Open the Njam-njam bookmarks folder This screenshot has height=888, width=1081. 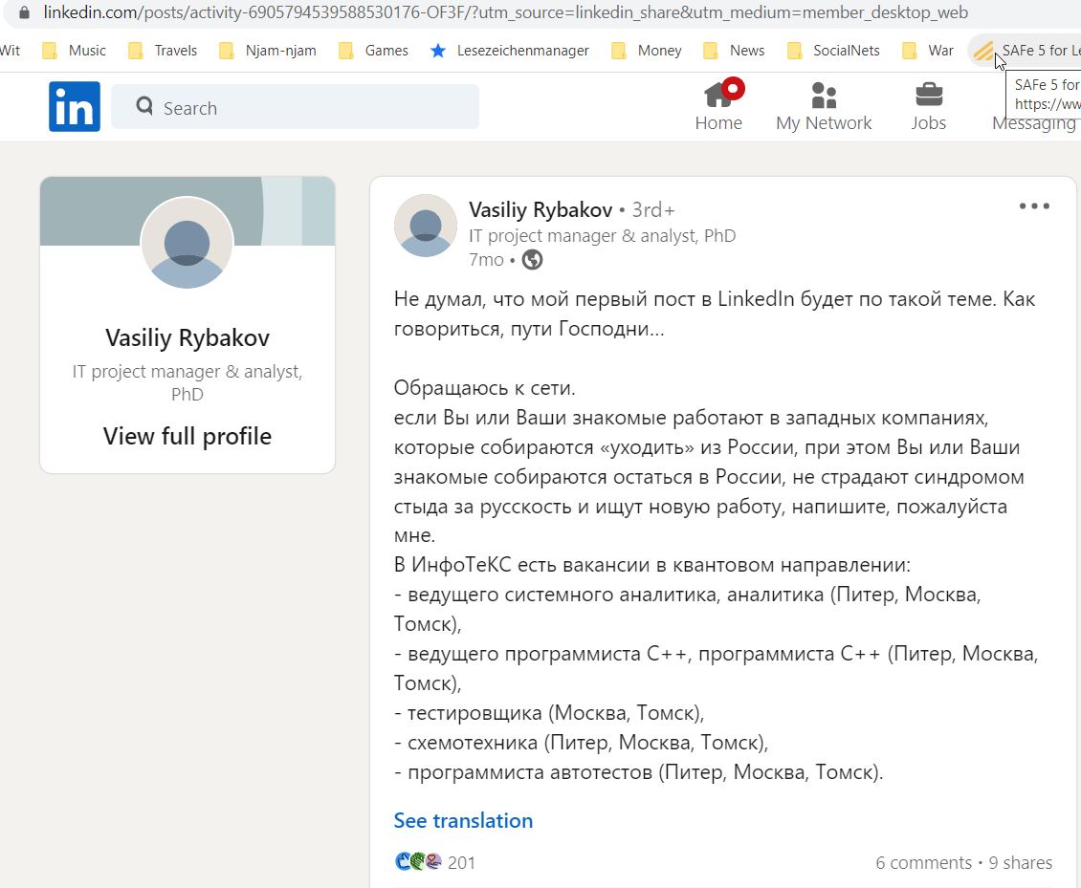pos(268,51)
